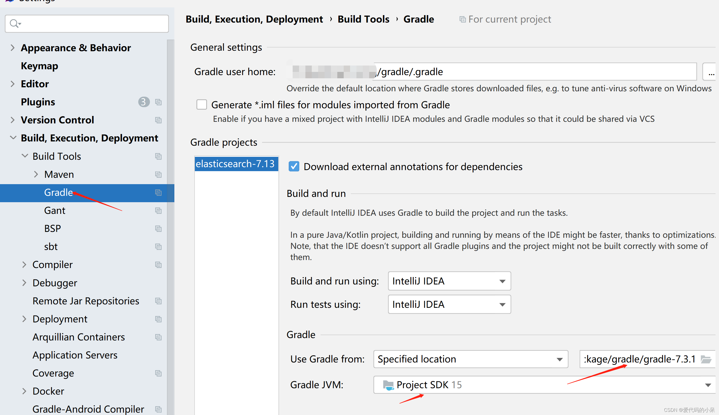Click the settings search field
The image size is (719, 415).
(x=87, y=24)
